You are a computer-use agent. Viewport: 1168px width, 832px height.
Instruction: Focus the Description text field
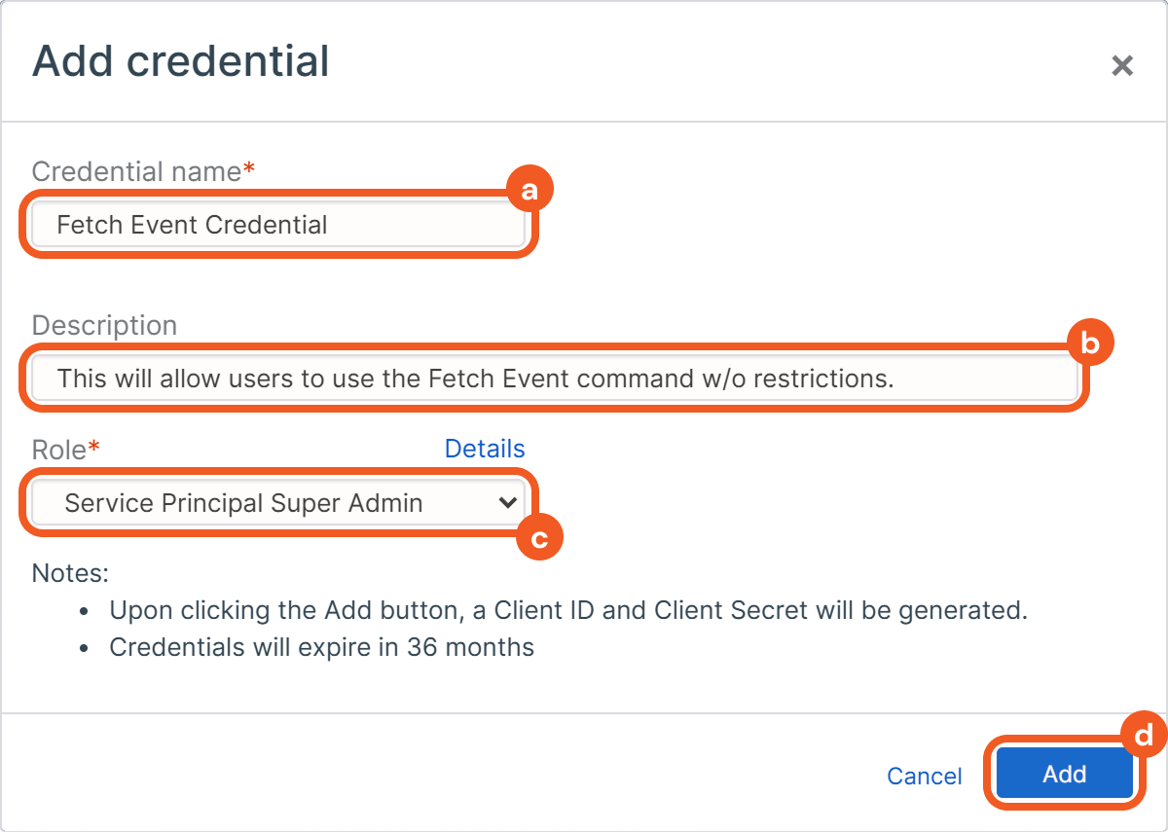coord(553,378)
